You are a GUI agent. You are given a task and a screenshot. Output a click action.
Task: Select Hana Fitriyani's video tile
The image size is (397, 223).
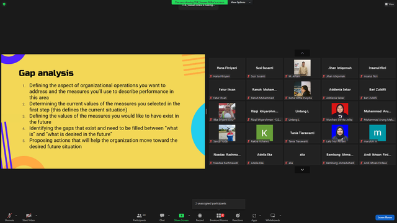click(227, 68)
